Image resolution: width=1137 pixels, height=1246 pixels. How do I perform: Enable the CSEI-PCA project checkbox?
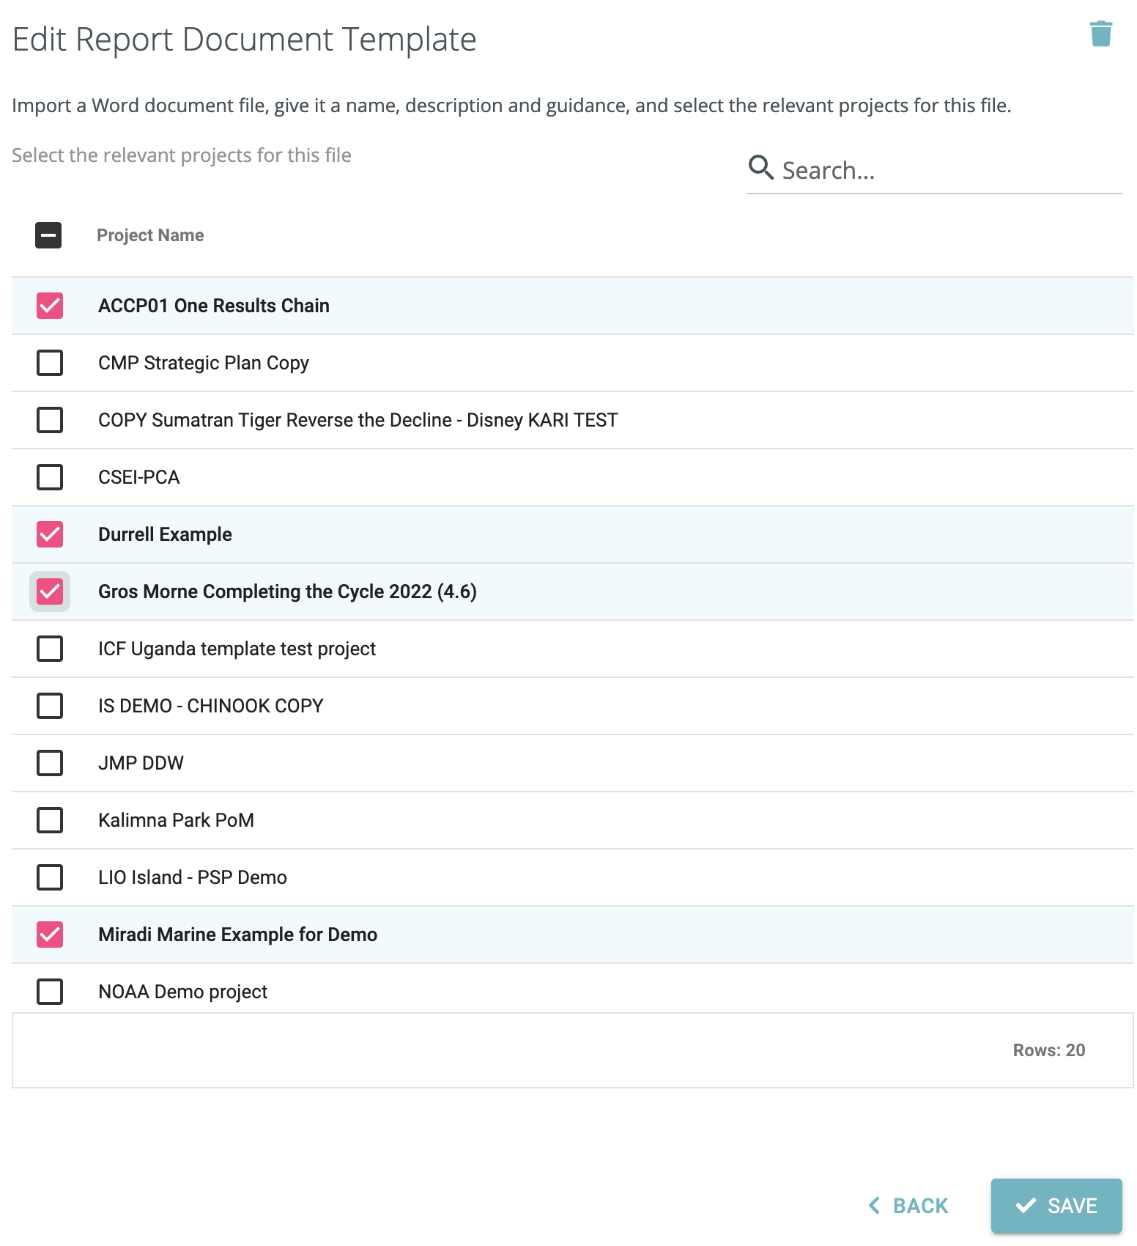pos(49,477)
